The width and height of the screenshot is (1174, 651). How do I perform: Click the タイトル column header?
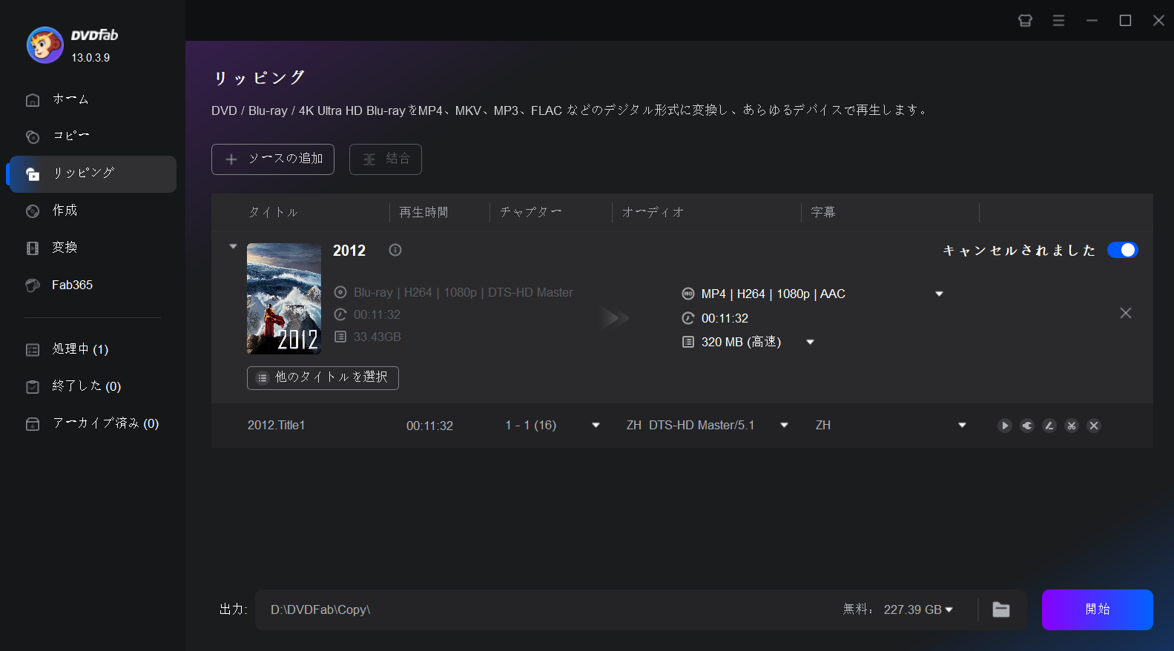click(273, 213)
